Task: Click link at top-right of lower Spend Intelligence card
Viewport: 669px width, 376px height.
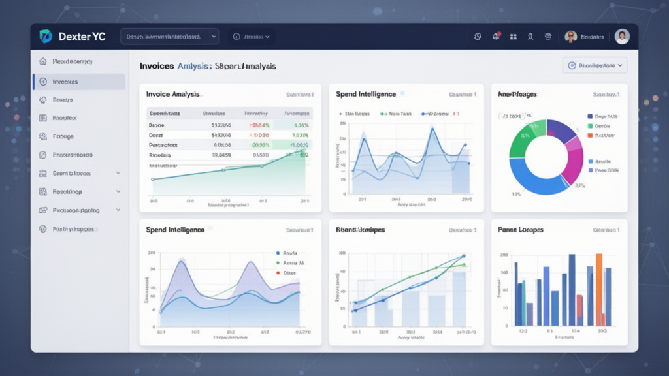Action: click(x=299, y=230)
